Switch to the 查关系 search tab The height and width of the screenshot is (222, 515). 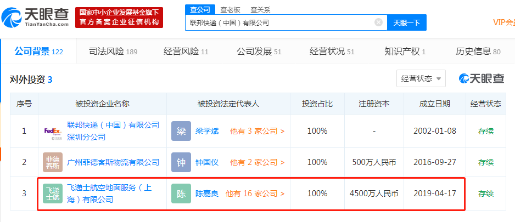[x=260, y=10]
